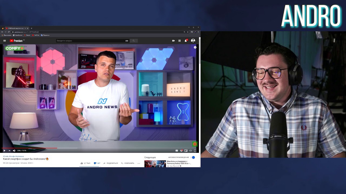Go back in the browser
The height and width of the screenshot is (194, 346).
point(2,32)
